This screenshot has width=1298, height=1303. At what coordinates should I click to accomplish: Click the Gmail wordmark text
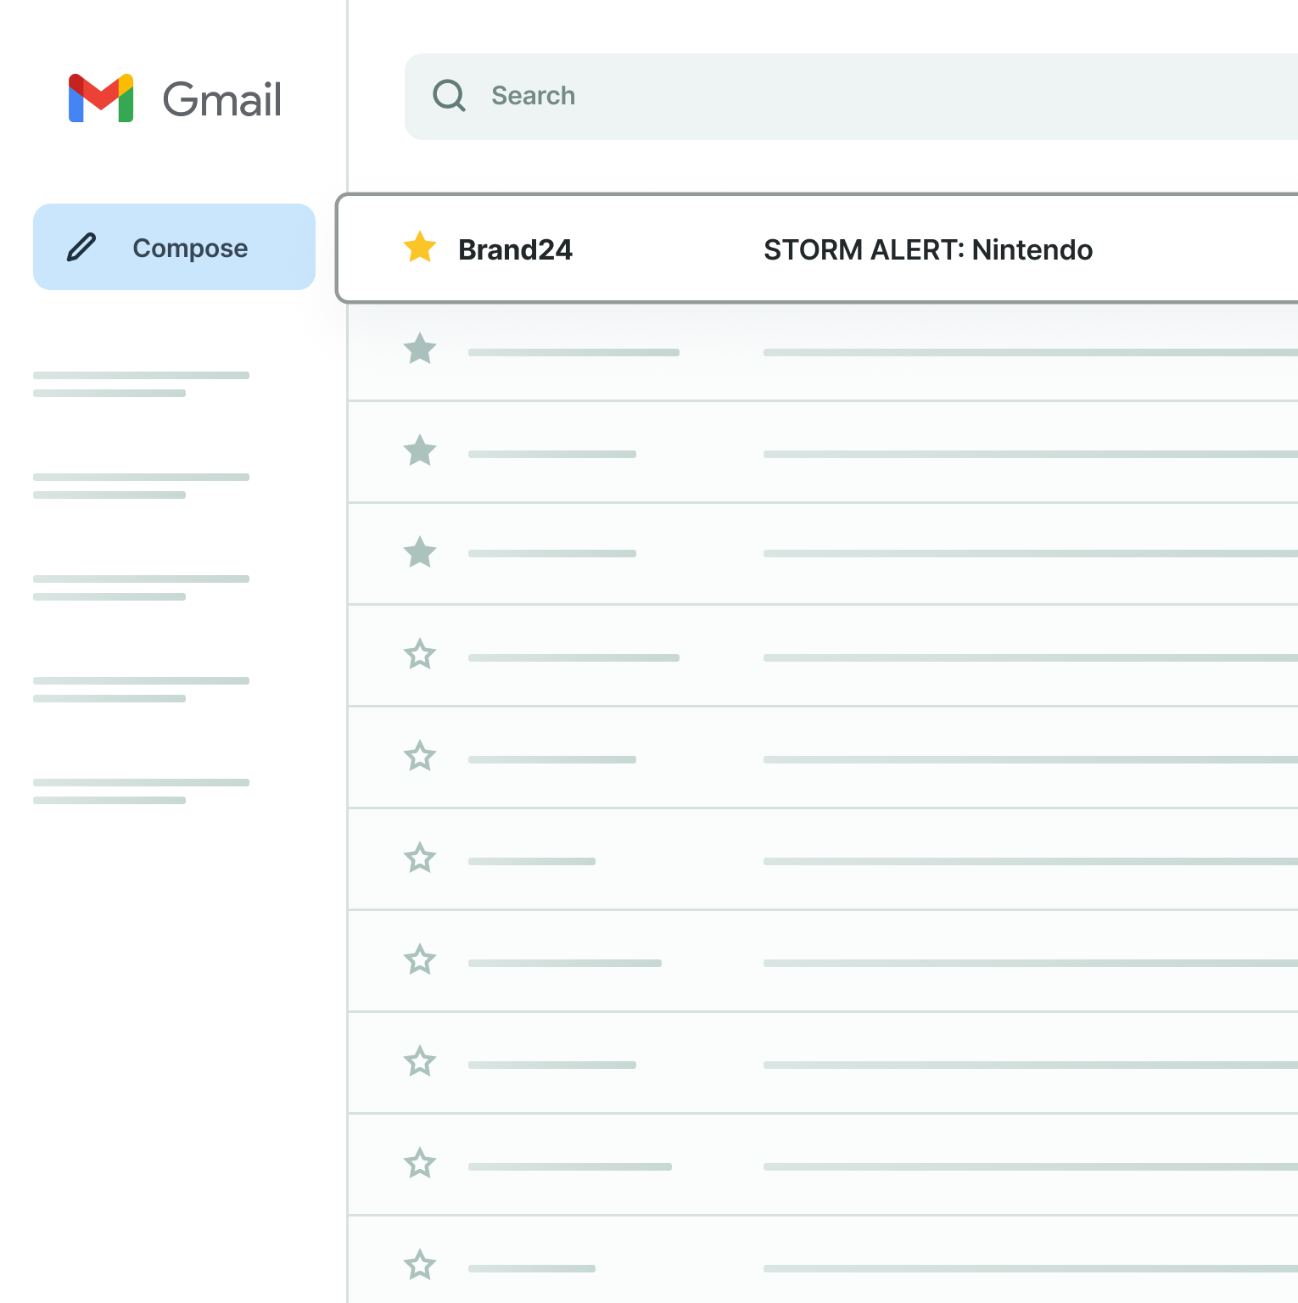(222, 99)
